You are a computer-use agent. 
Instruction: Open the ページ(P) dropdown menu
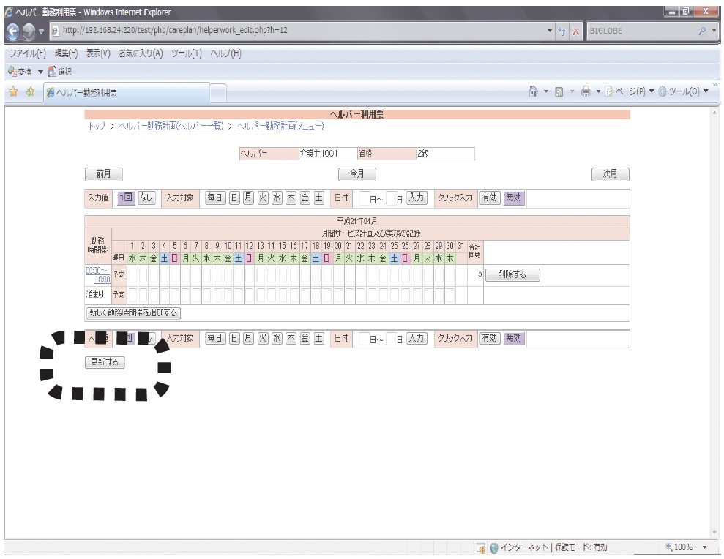click(x=616, y=91)
